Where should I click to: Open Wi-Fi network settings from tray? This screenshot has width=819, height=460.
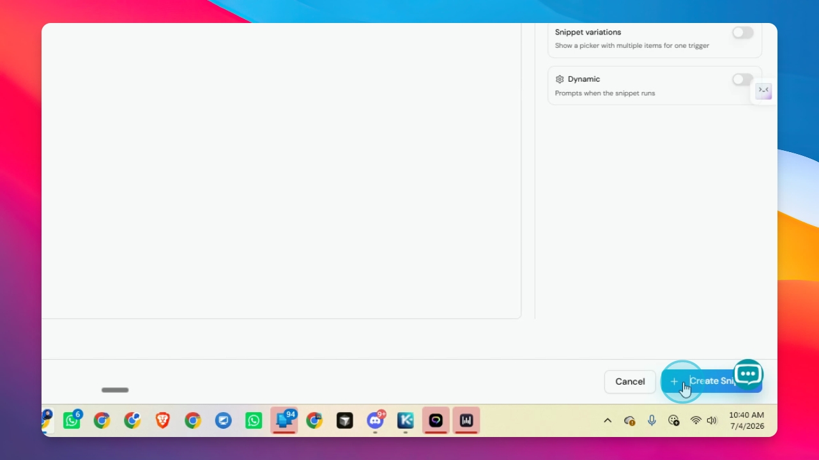click(696, 420)
